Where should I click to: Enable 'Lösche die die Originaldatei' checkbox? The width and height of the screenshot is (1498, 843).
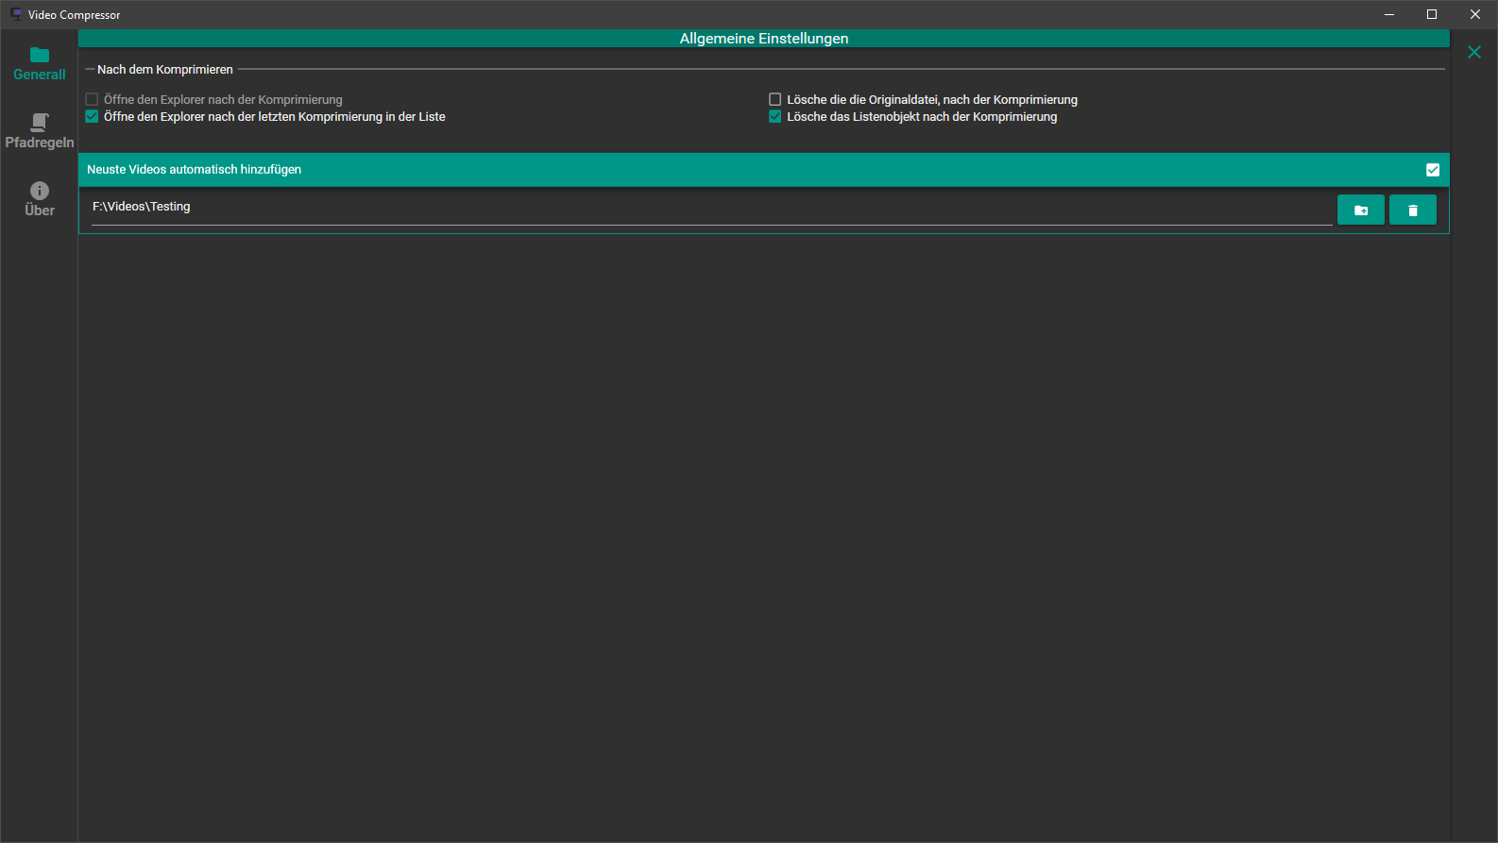click(775, 99)
